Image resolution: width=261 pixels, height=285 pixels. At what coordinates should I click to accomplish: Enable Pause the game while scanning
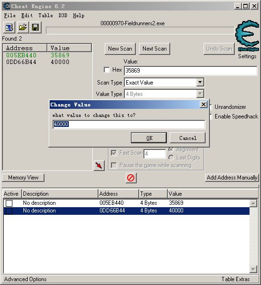tap(114, 165)
